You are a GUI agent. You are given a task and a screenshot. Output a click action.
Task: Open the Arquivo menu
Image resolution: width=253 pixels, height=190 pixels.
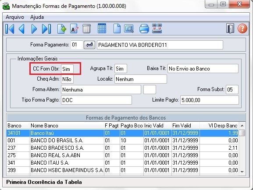click(15, 17)
